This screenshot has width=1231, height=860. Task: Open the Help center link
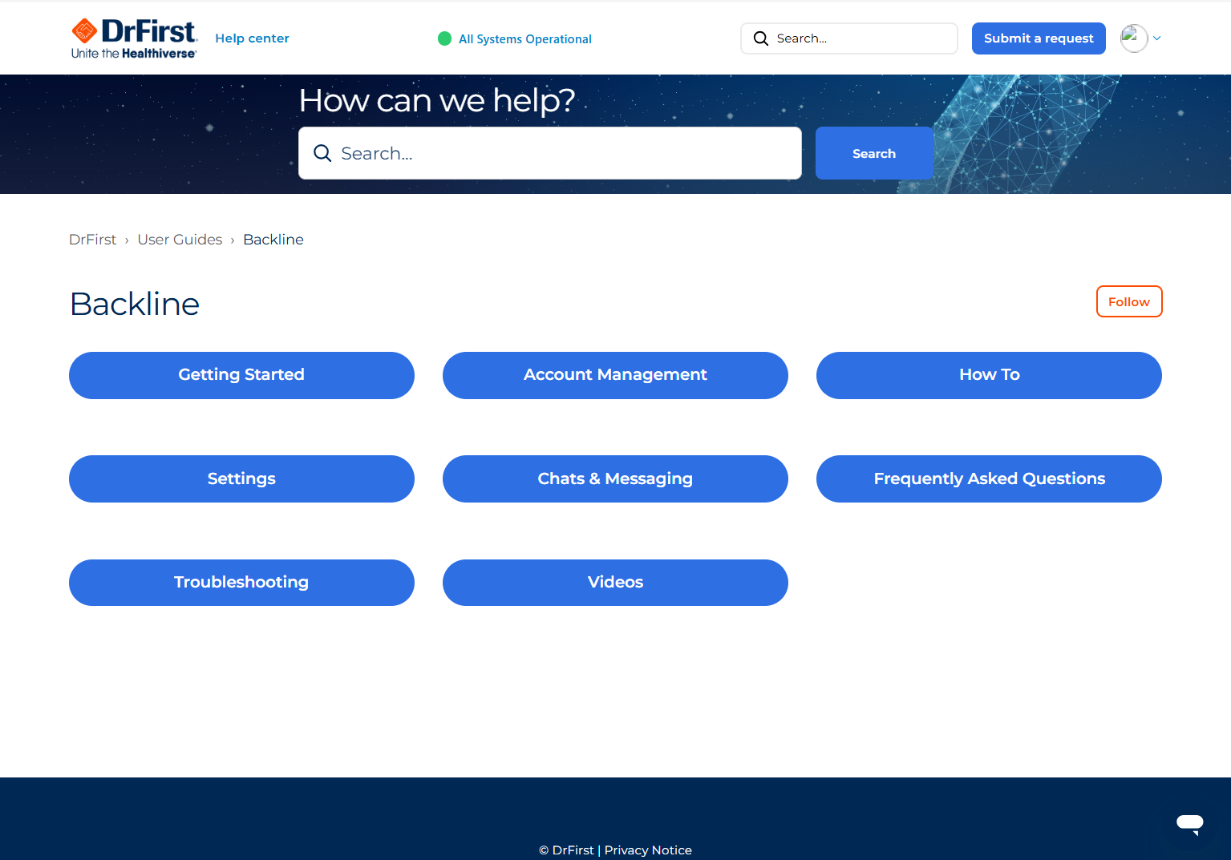pyautogui.click(x=252, y=38)
